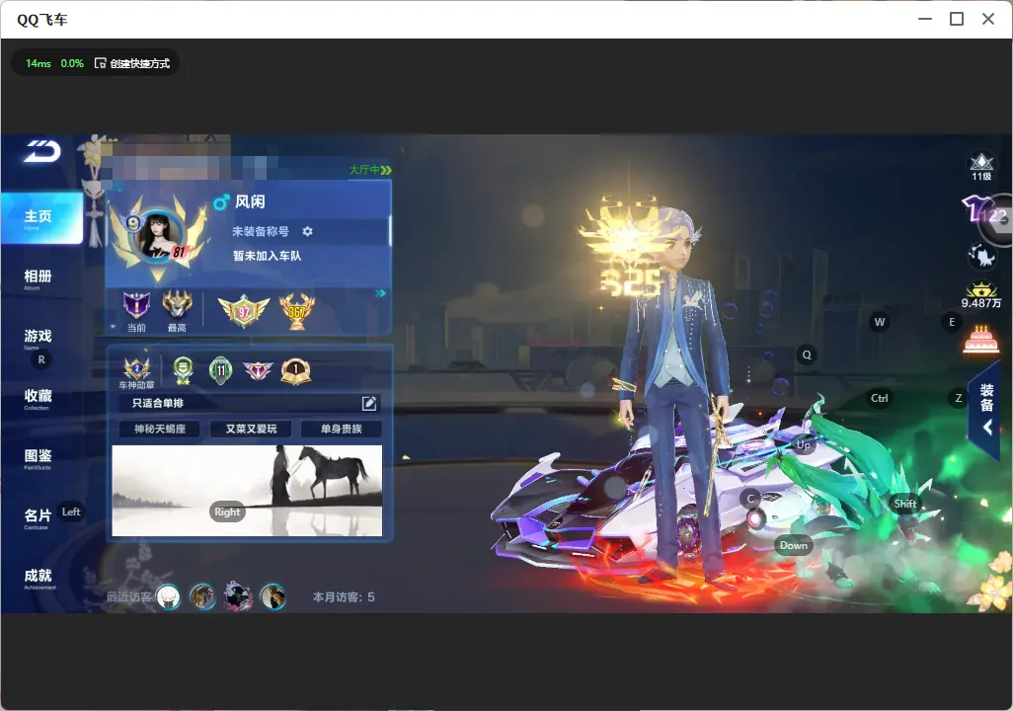Screen dimensions: 1013x711
Task: Click the 暂未加入车队 team text
Action: point(267,256)
